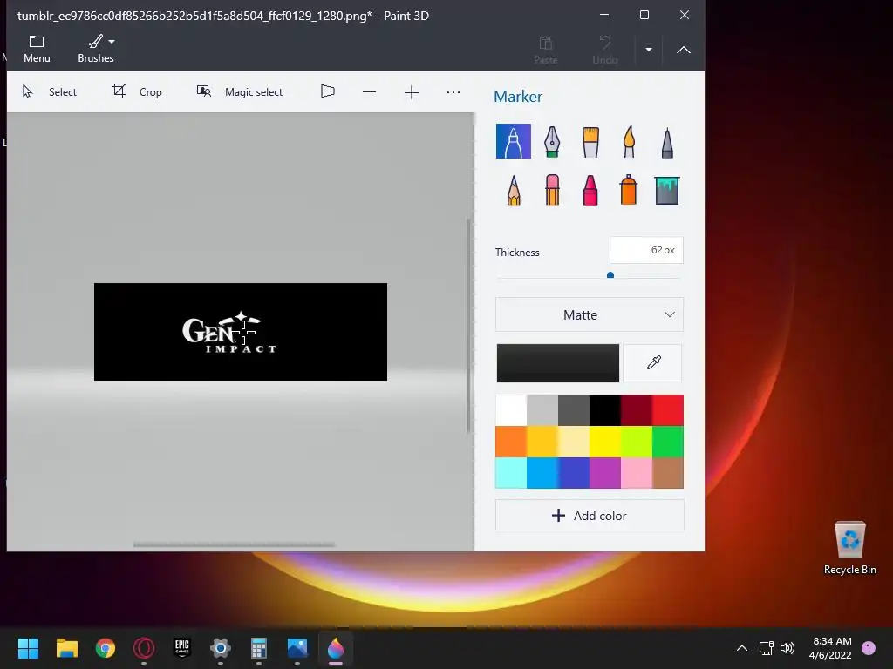Activate Magic select
The height and width of the screenshot is (669, 893).
239,91
